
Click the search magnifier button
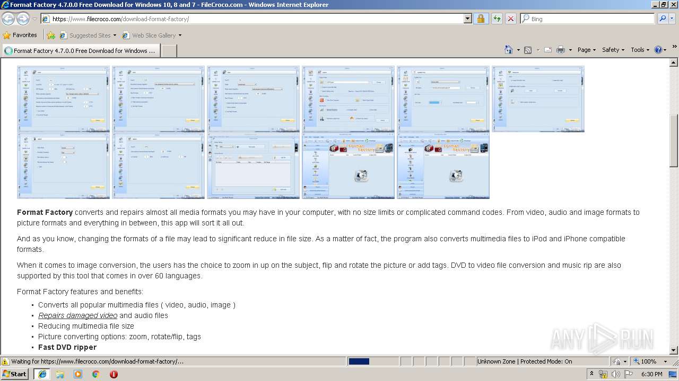pyautogui.click(x=663, y=19)
